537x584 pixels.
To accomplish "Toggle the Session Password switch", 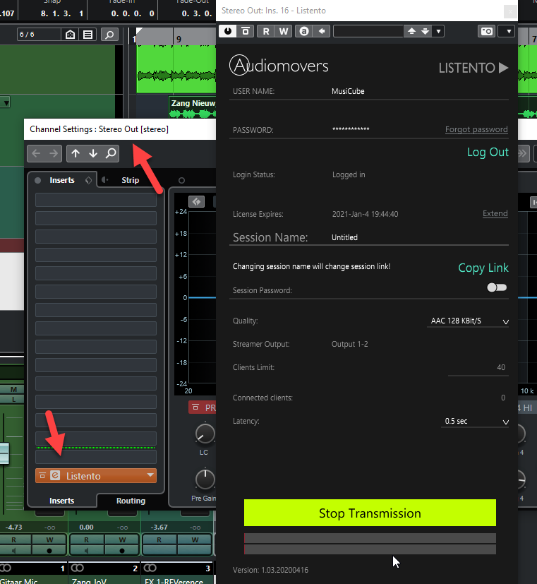I will click(497, 287).
